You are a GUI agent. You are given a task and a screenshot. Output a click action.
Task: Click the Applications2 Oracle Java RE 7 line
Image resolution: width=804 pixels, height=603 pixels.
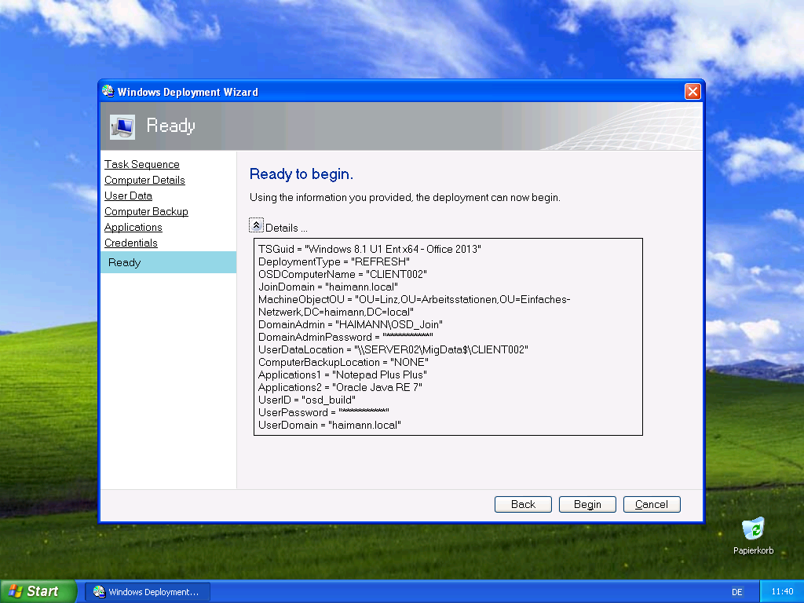click(340, 387)
